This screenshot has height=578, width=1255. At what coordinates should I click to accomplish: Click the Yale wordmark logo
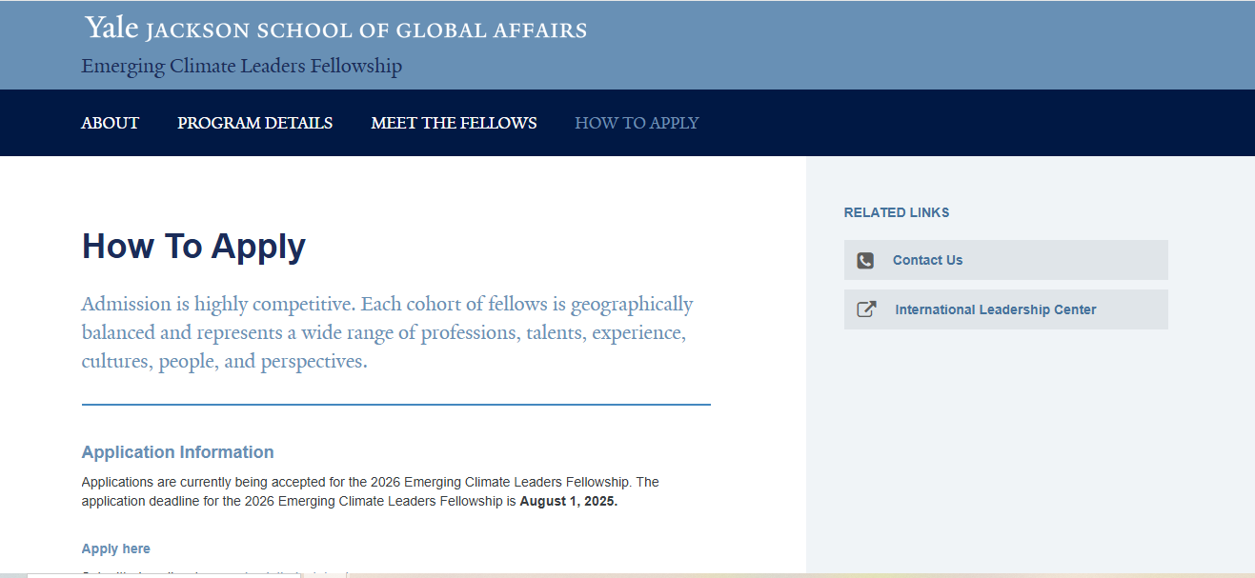point(111,29)
